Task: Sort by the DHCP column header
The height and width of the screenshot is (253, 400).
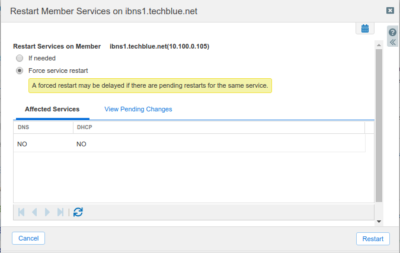Action: 218,127
